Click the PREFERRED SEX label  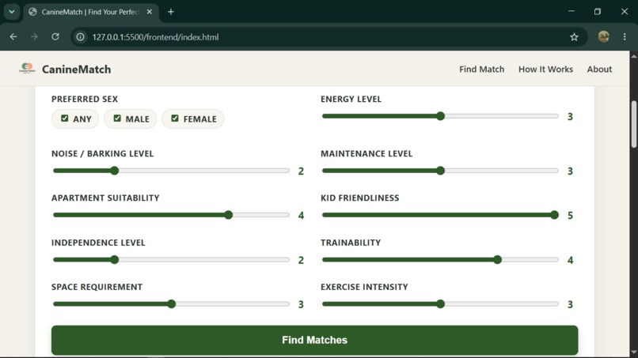point(85,99)
